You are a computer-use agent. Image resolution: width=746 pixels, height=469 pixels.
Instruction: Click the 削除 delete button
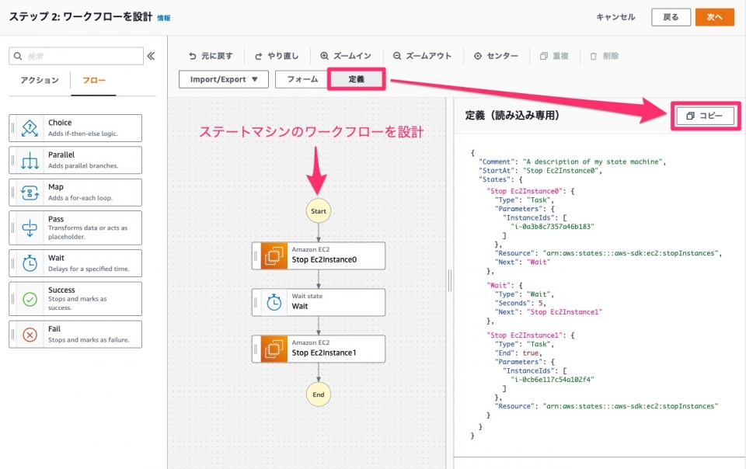(x=605, y=56)
